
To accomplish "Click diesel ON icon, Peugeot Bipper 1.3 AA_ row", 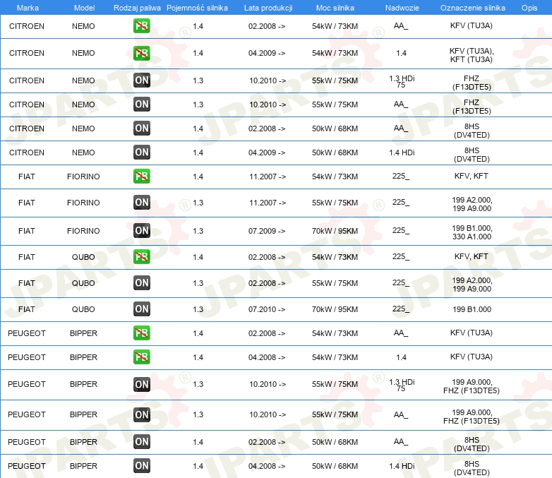I will tap(141, 414).
